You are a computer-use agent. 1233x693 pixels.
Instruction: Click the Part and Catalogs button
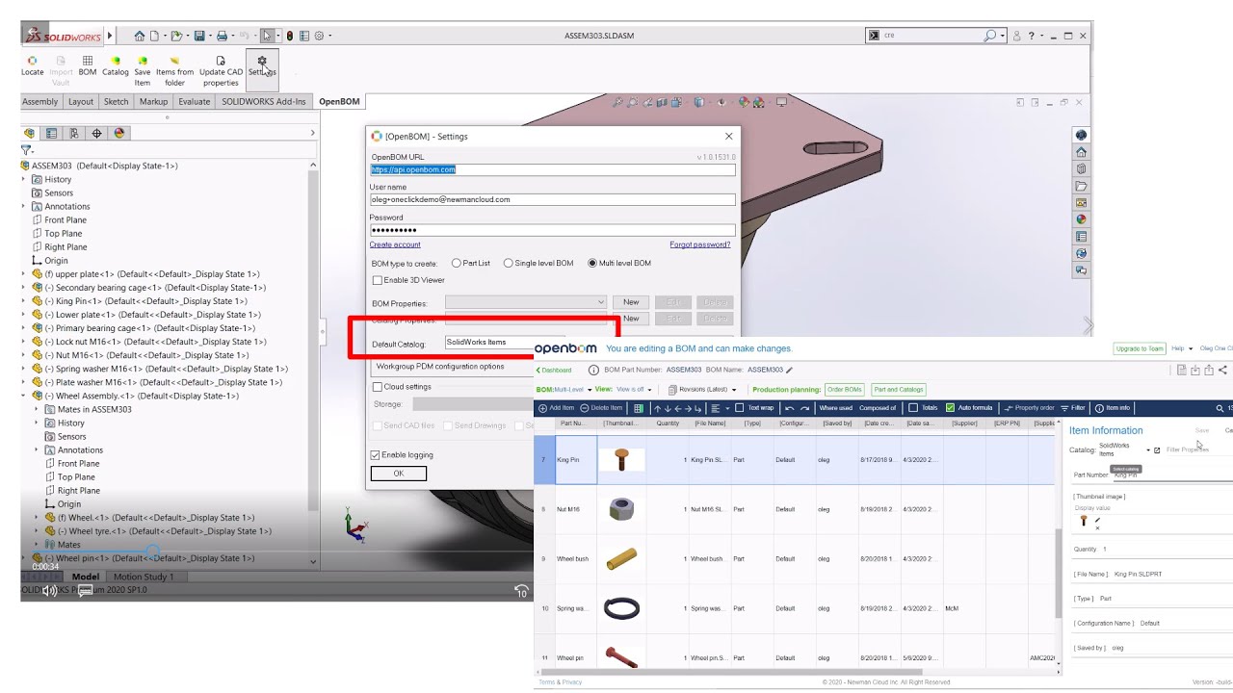point(899,390)
